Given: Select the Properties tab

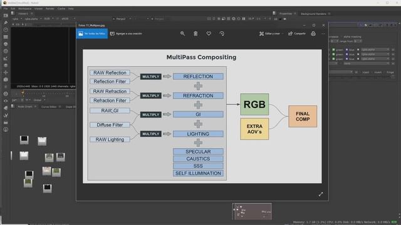Looking at the screenshot, I should point(286,14).
